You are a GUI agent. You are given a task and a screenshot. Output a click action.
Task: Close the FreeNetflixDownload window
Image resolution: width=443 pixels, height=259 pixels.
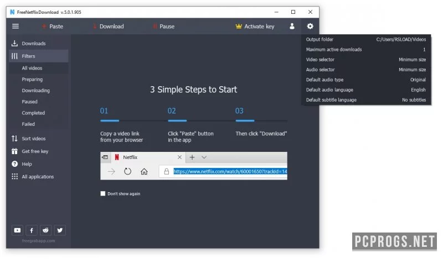tap(310, 12)
